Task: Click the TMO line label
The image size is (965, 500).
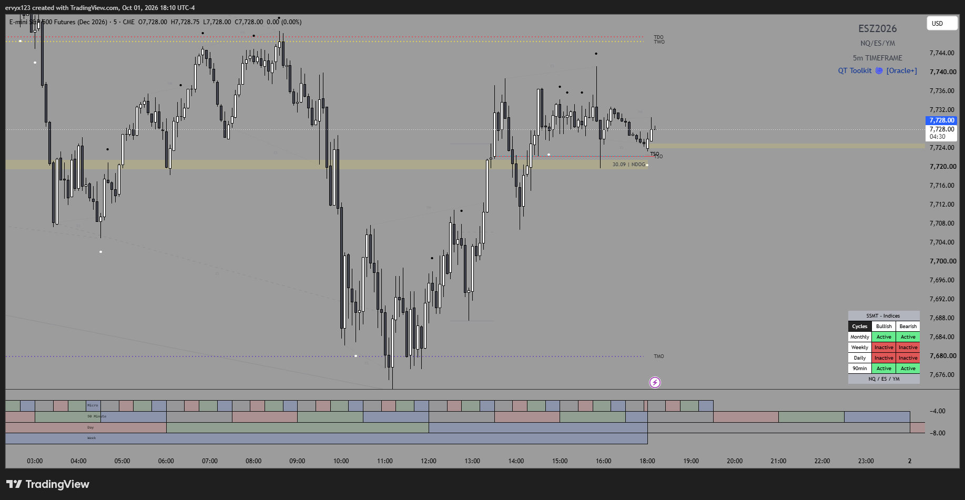Action: tap(659, 356)
